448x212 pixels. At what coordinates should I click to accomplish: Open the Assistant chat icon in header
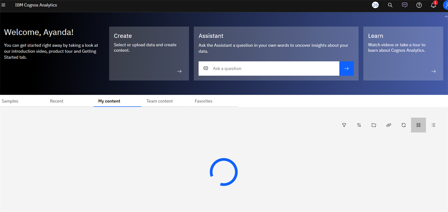point(405,5)
